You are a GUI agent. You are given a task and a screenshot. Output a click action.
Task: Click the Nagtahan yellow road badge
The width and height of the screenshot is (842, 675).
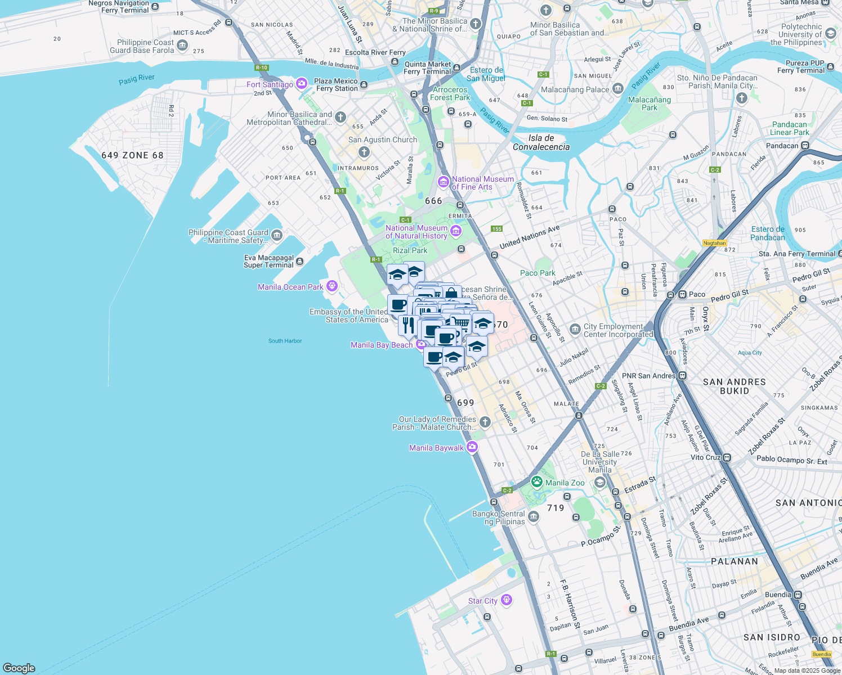point(714,243)
